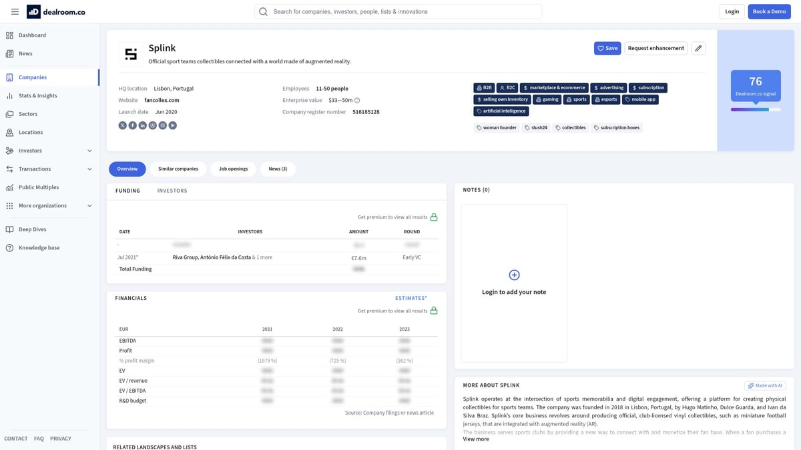Click the subscription tag
Image resolution: width=801 pixels, height=450 pixels.
(648, 87)
